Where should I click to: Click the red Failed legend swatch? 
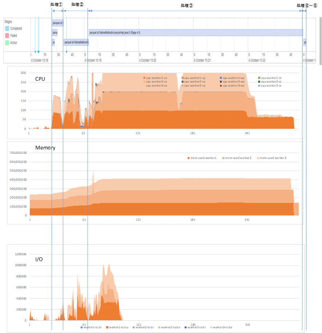coord(7,36)
